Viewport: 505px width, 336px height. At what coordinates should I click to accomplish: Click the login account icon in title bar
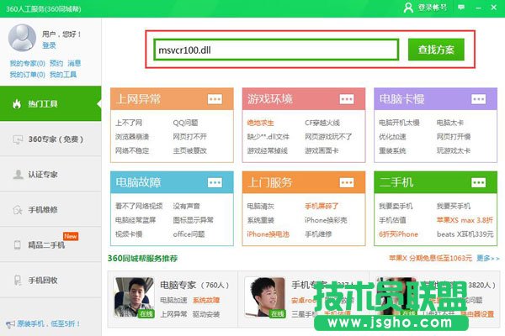coord(408,7)
